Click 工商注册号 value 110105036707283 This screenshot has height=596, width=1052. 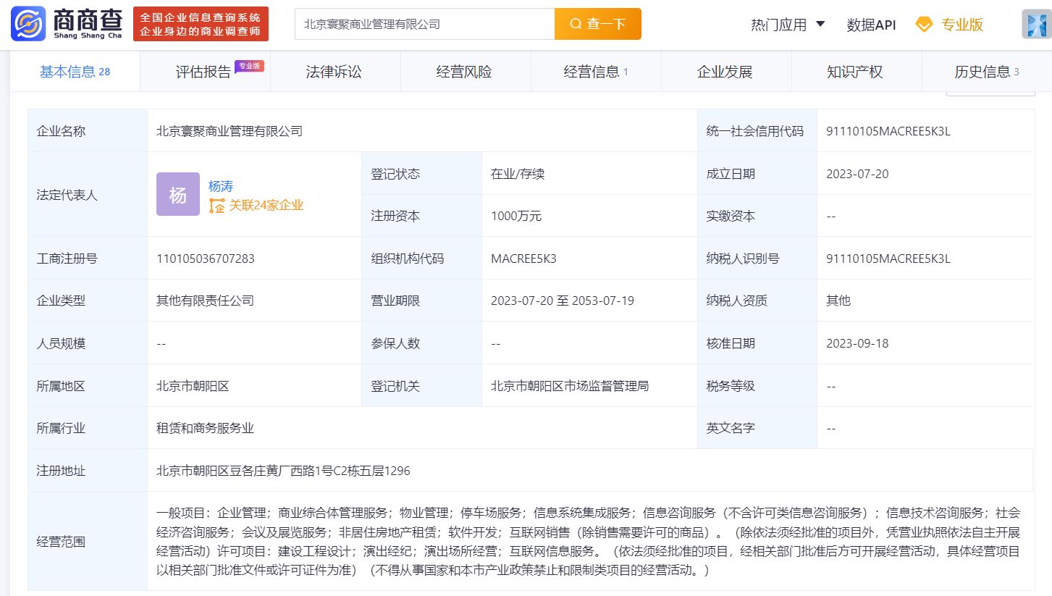(206, 259)
